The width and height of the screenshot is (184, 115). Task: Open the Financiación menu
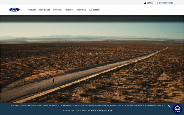[45, 10]
